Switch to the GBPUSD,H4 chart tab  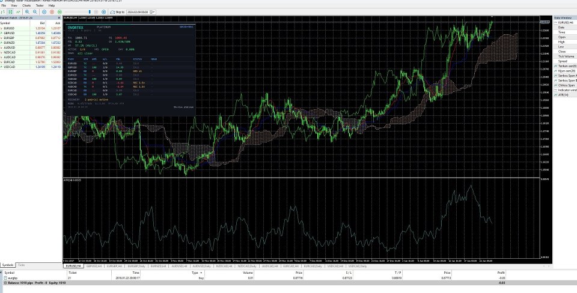(94, 266)
